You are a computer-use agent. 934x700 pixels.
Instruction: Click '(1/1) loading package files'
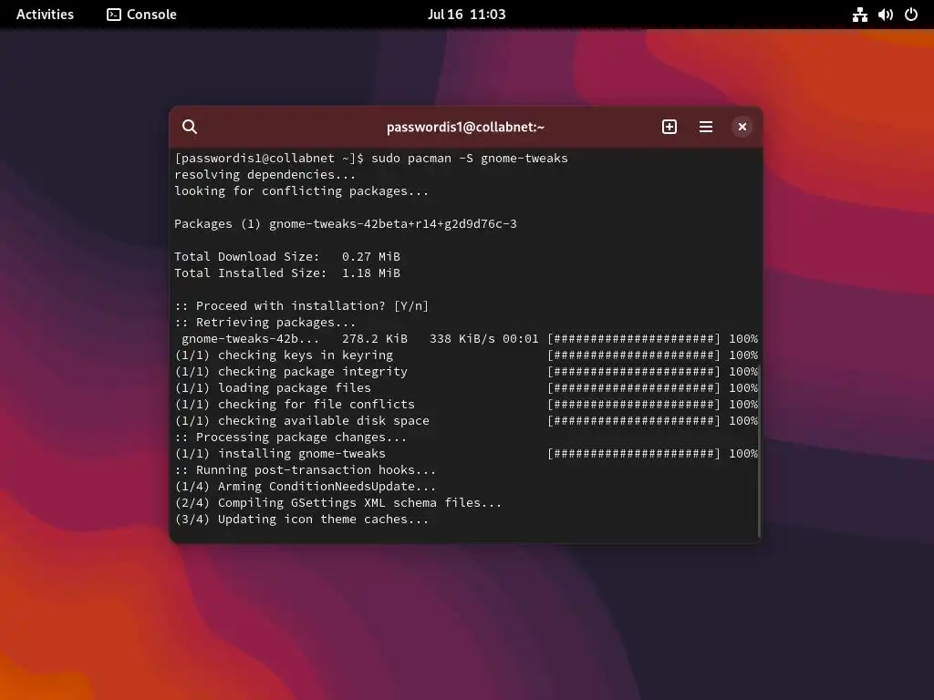click(x=273, y=388)
